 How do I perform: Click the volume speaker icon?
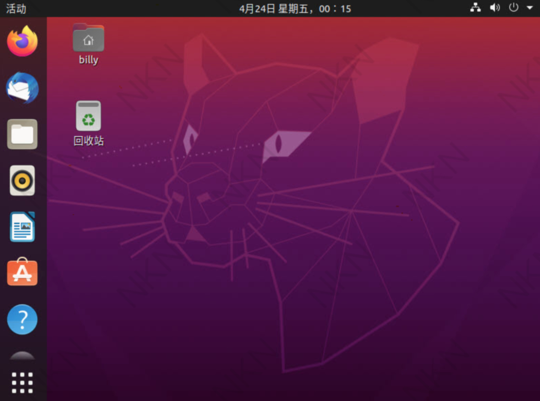(x=495, y=8)
